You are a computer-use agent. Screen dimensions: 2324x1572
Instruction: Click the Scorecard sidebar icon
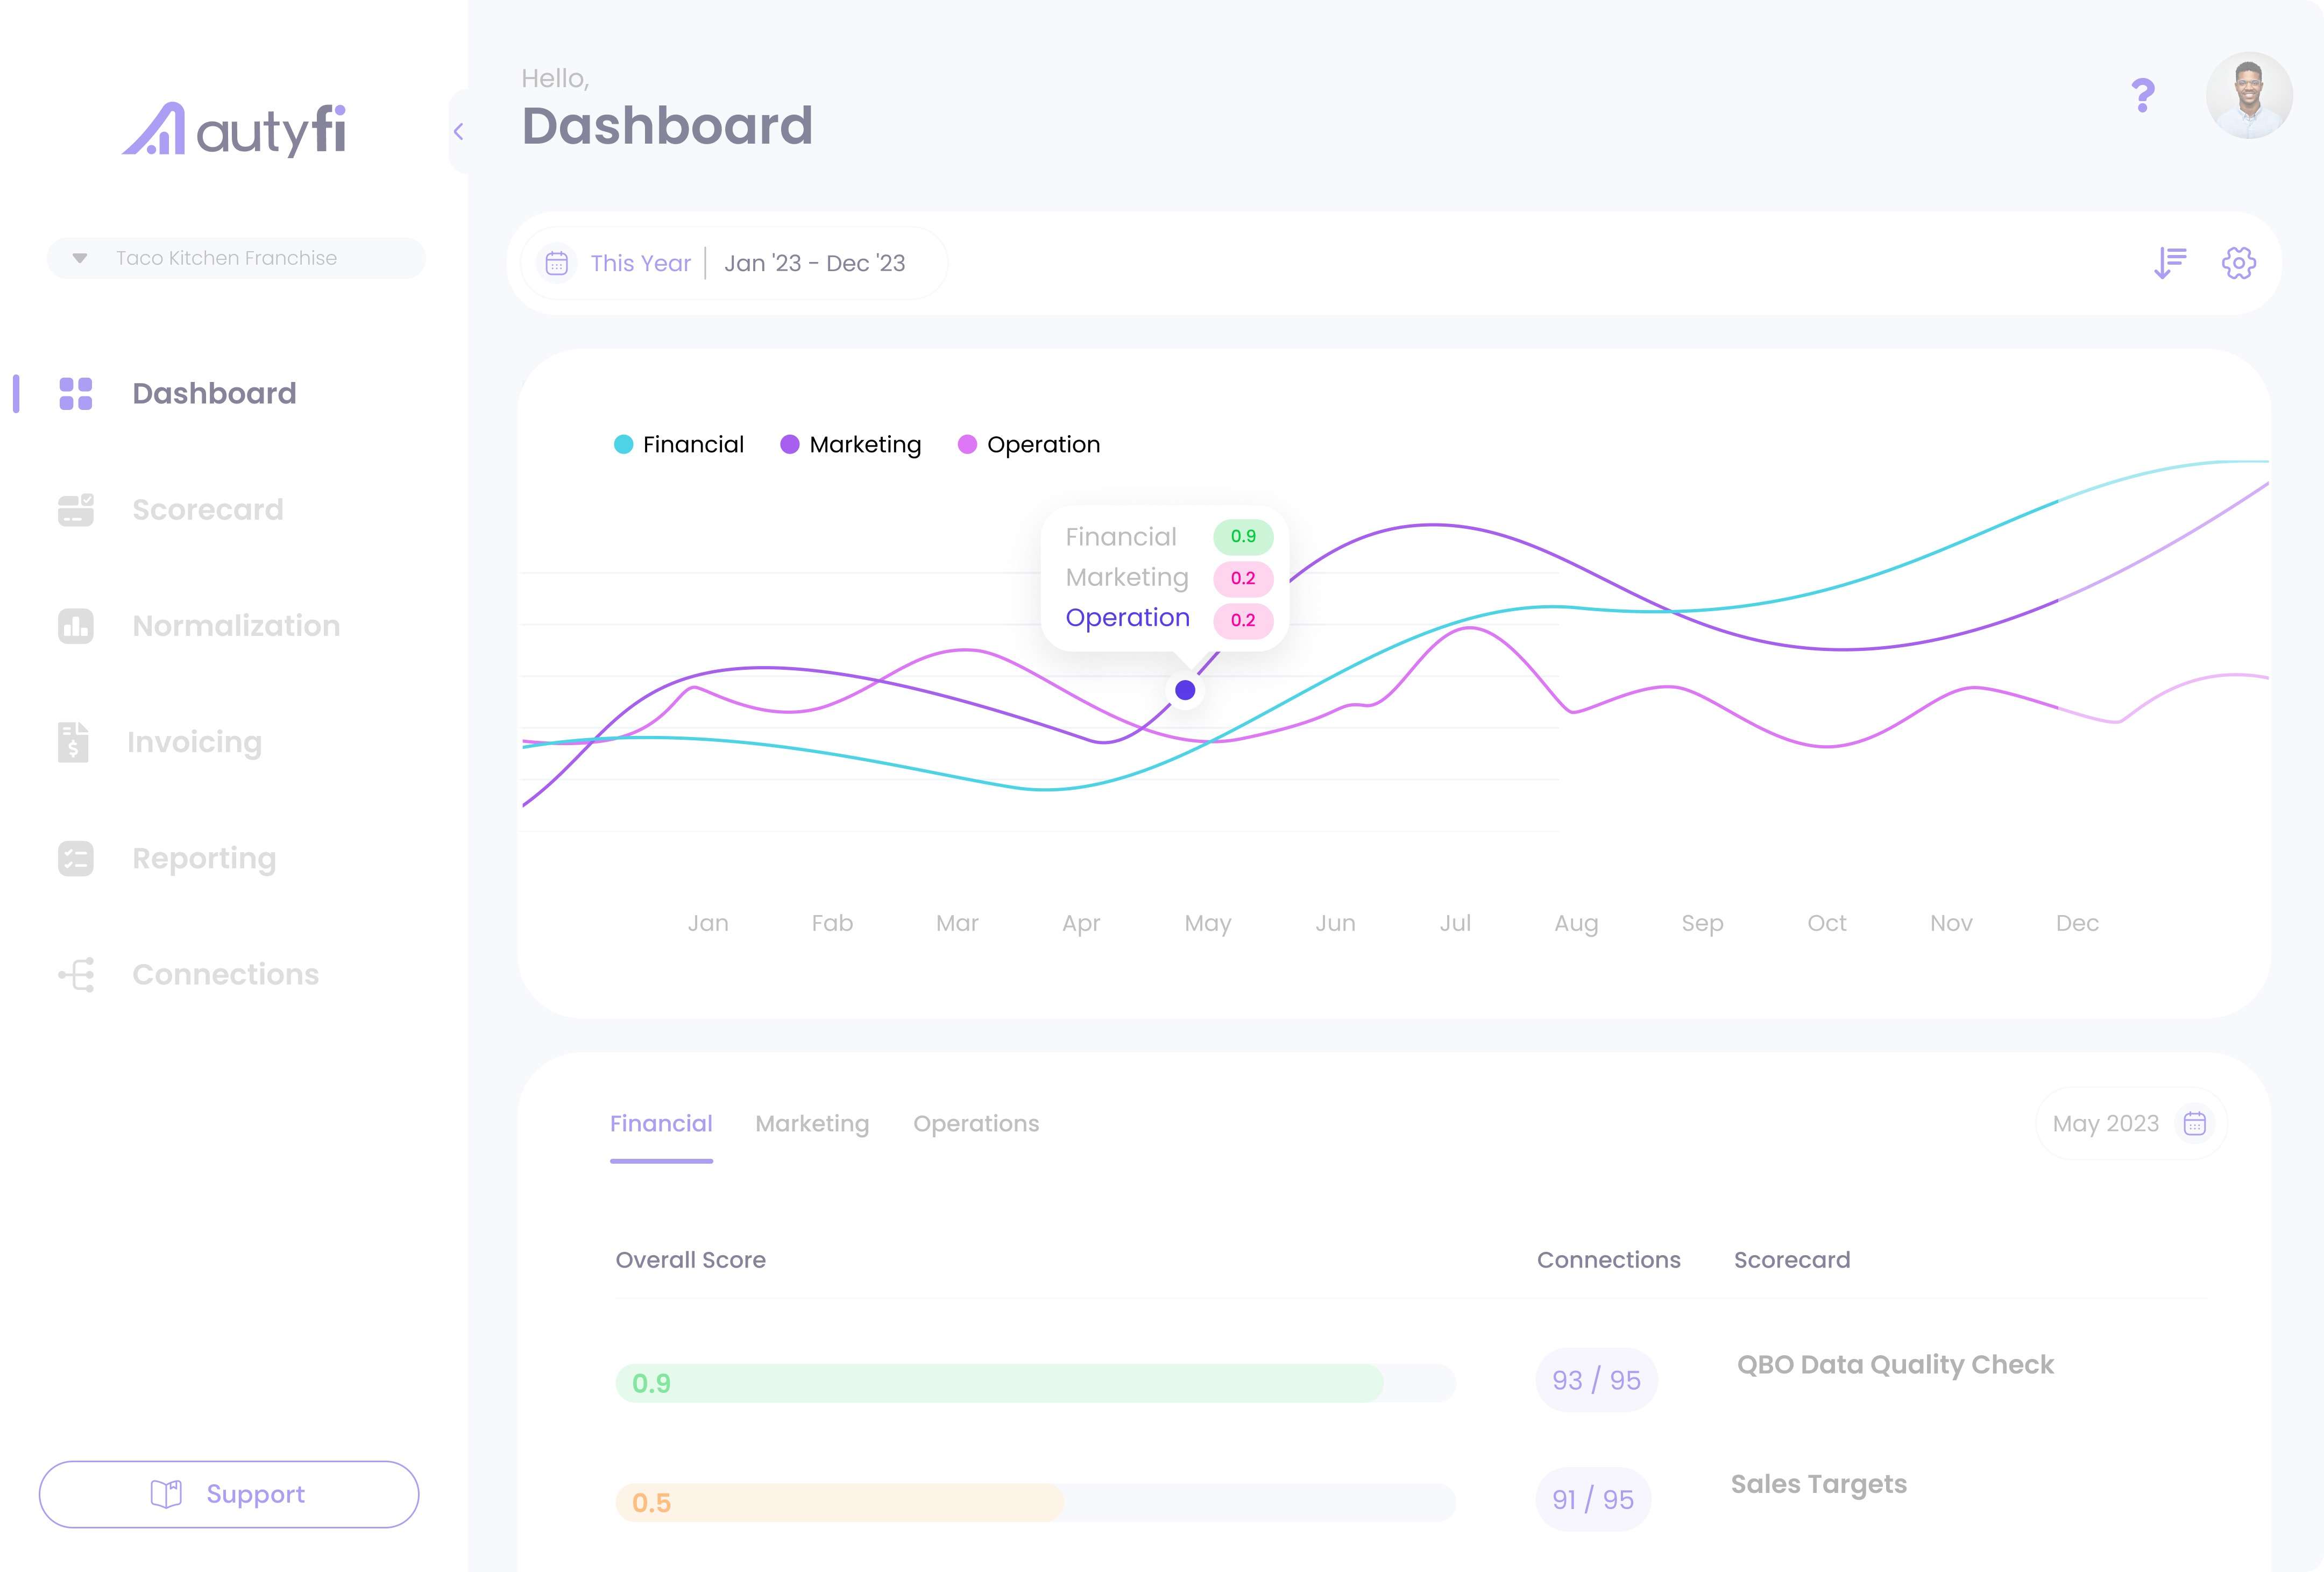76,509
